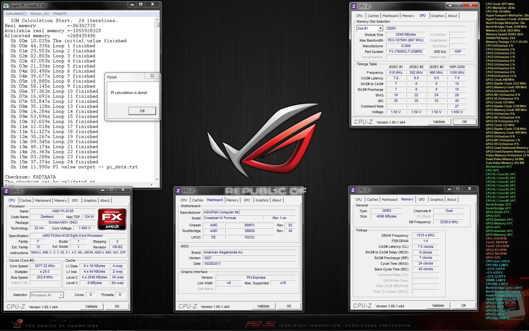Screen dimensions: 529x331
Task: Close the Finish dialog with X
Action: pyautogui.click(x=152, y=76)
